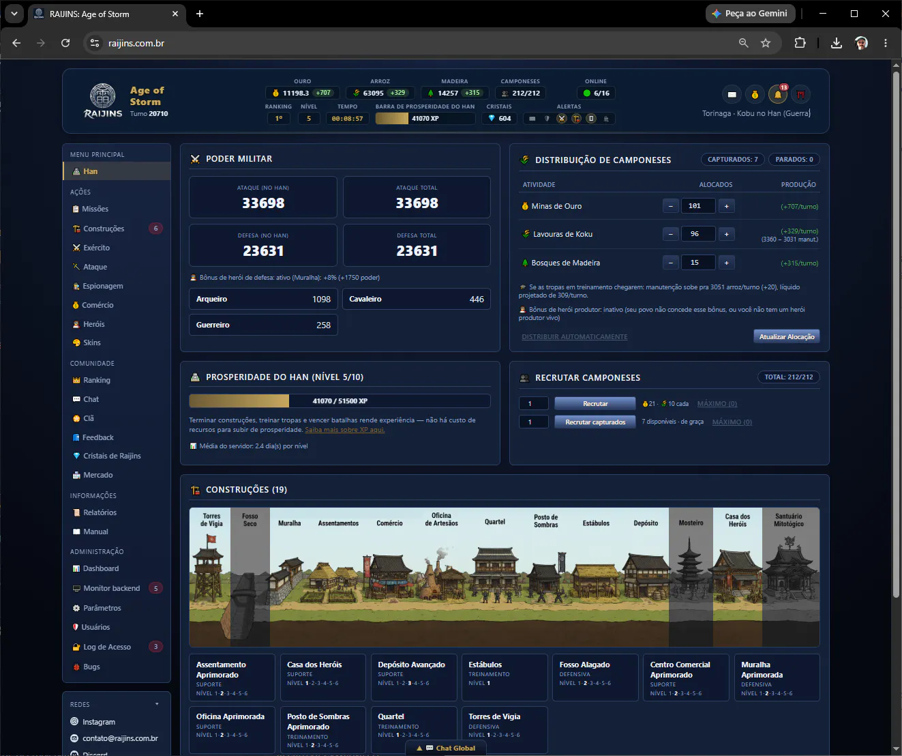Decrease Bosques de Madeira allocated peasants
Screen dimensions: 902x756
671,263
